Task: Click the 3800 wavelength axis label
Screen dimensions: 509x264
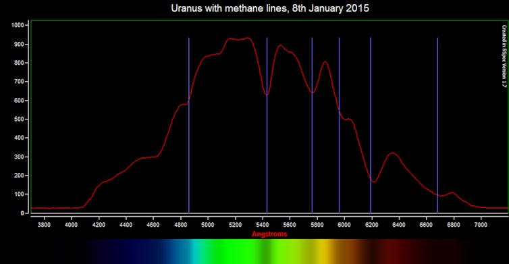Action: (x=44, y=225)
